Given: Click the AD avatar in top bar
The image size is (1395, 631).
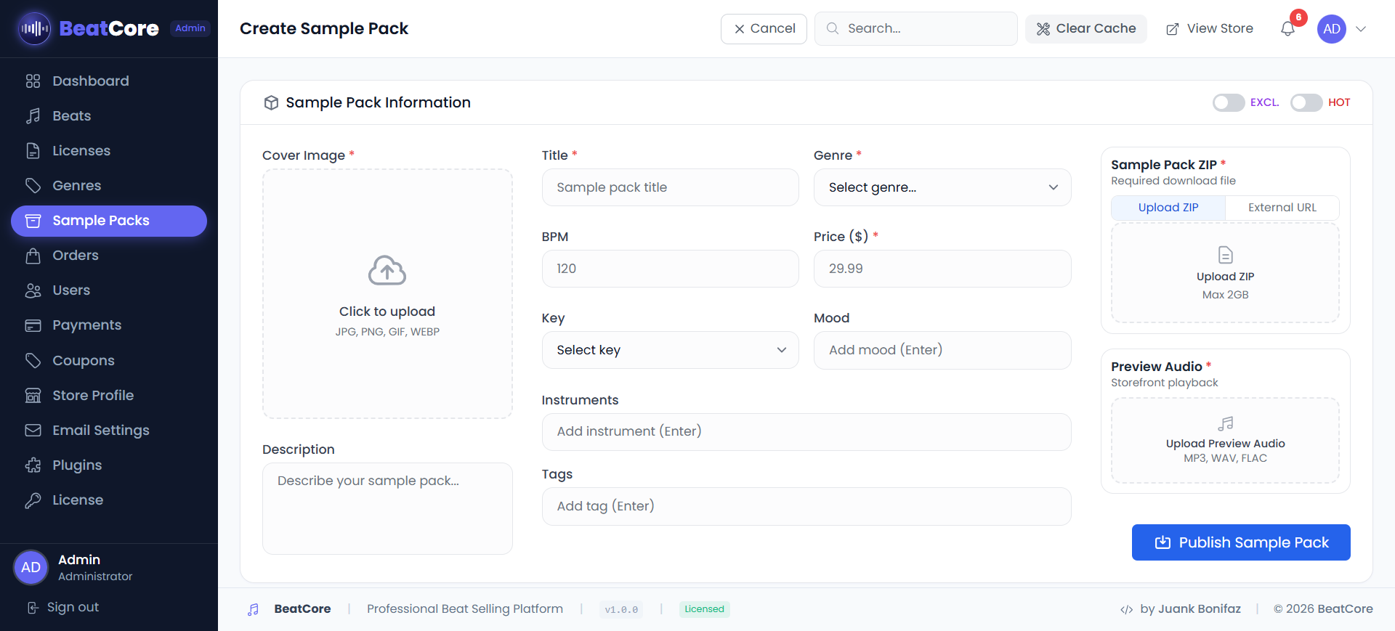Looking at the screenshot, I should coord(1331,28).
